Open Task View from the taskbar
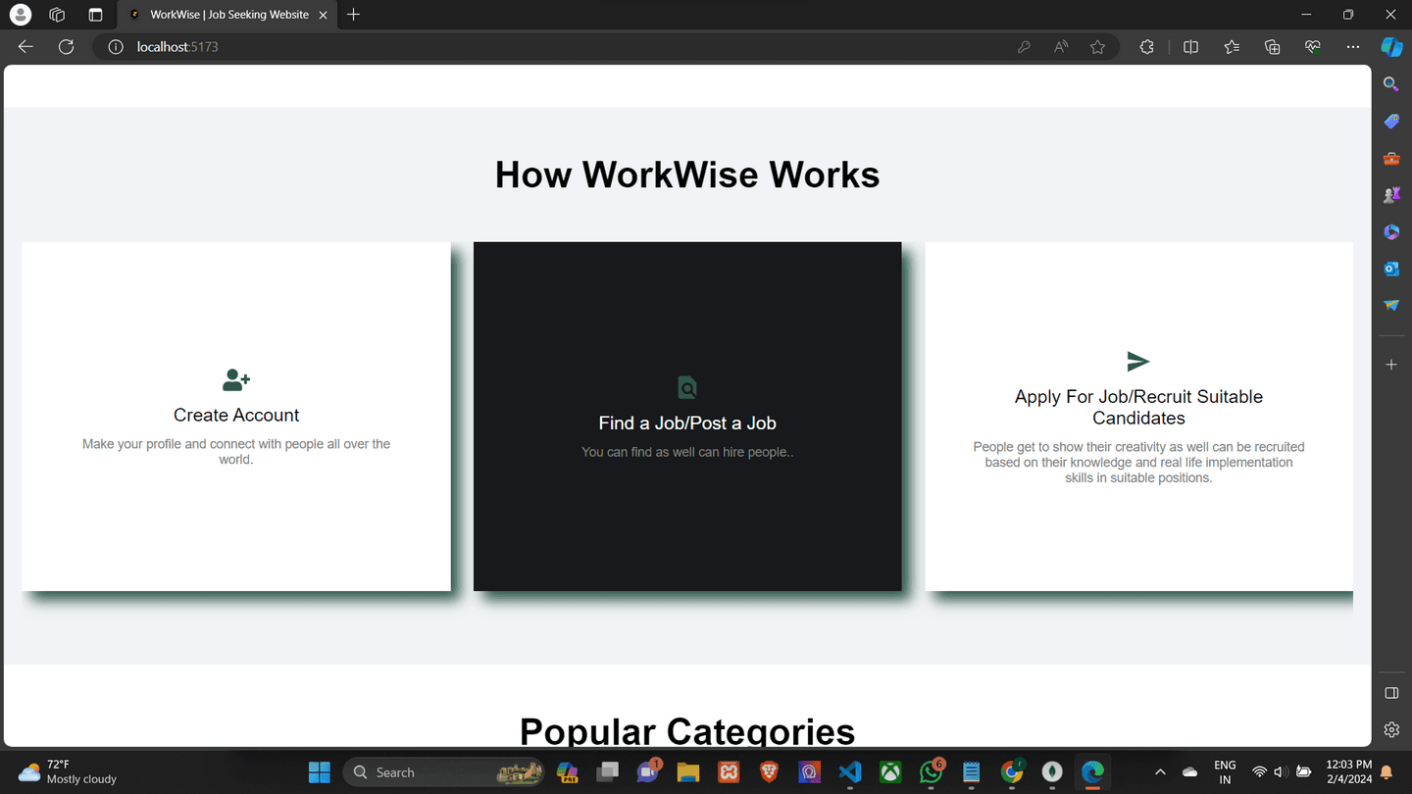This screenshot has width=1412, height=794. pos(608,772)
